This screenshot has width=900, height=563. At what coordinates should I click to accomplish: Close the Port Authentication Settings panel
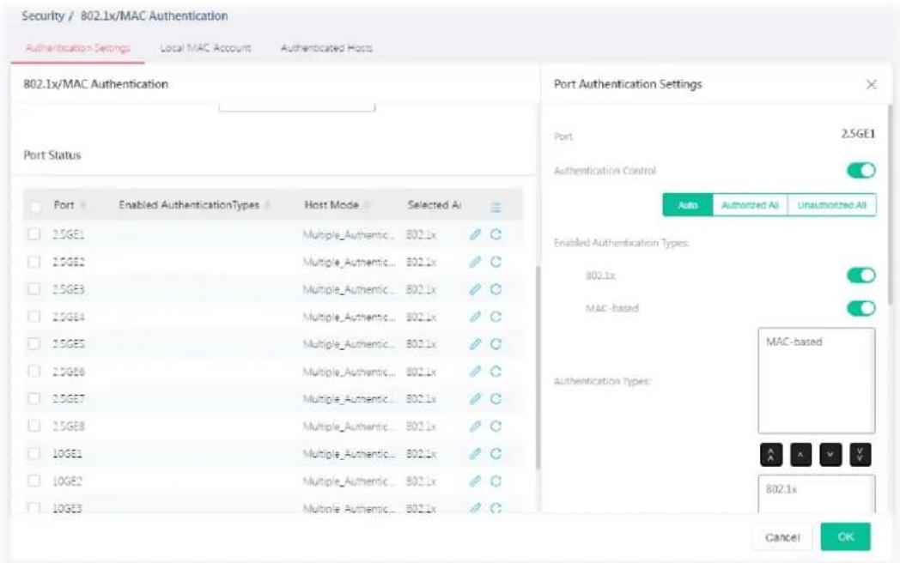[872, 84]
